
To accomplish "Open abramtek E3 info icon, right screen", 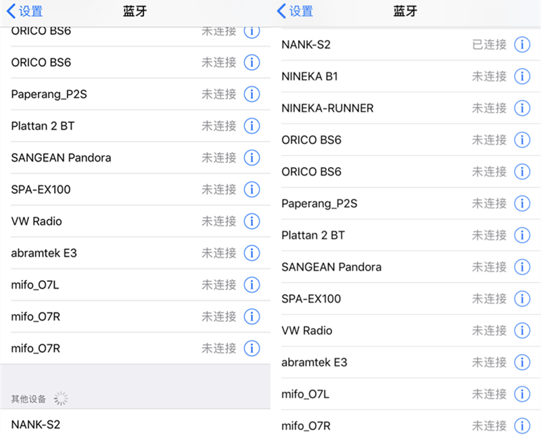I will tap(522, 362).
